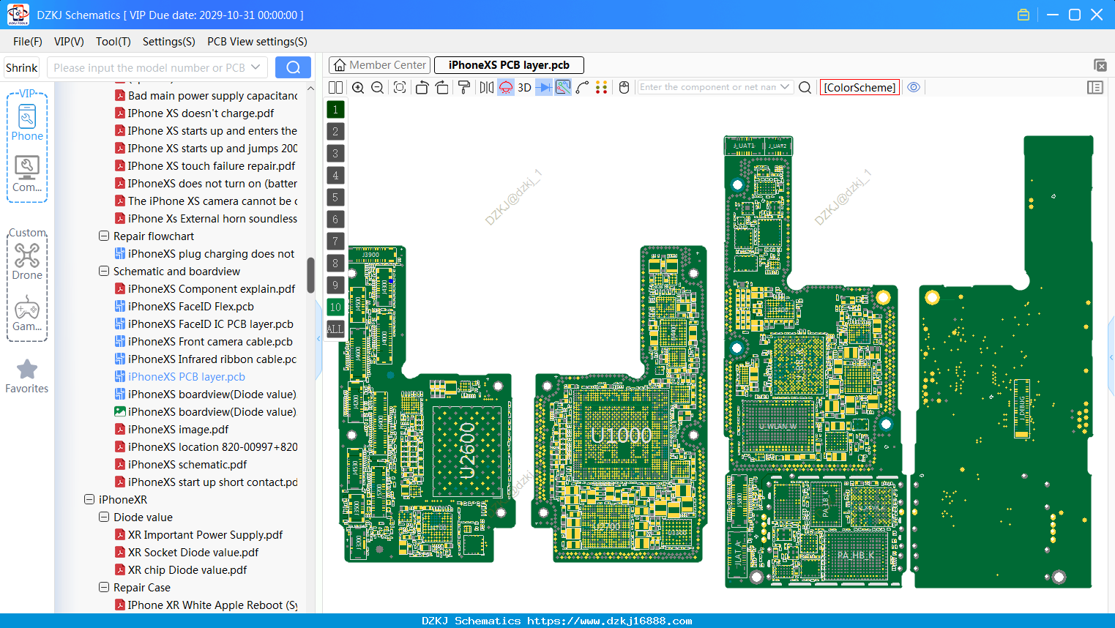1115x628 pixels.
Task: Open the Phone category icon
Action: coord(27,122)
